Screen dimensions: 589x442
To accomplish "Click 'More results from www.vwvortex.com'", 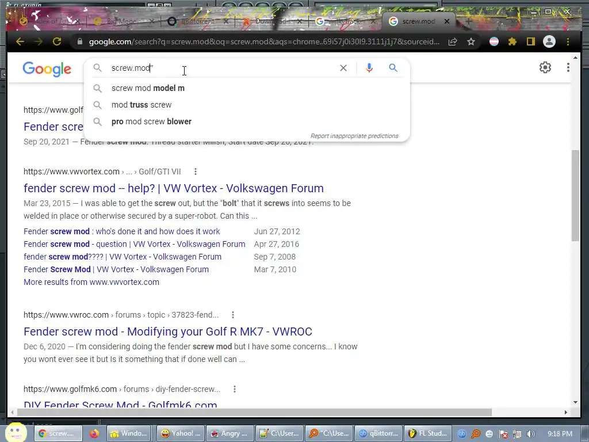I will 91,282.
